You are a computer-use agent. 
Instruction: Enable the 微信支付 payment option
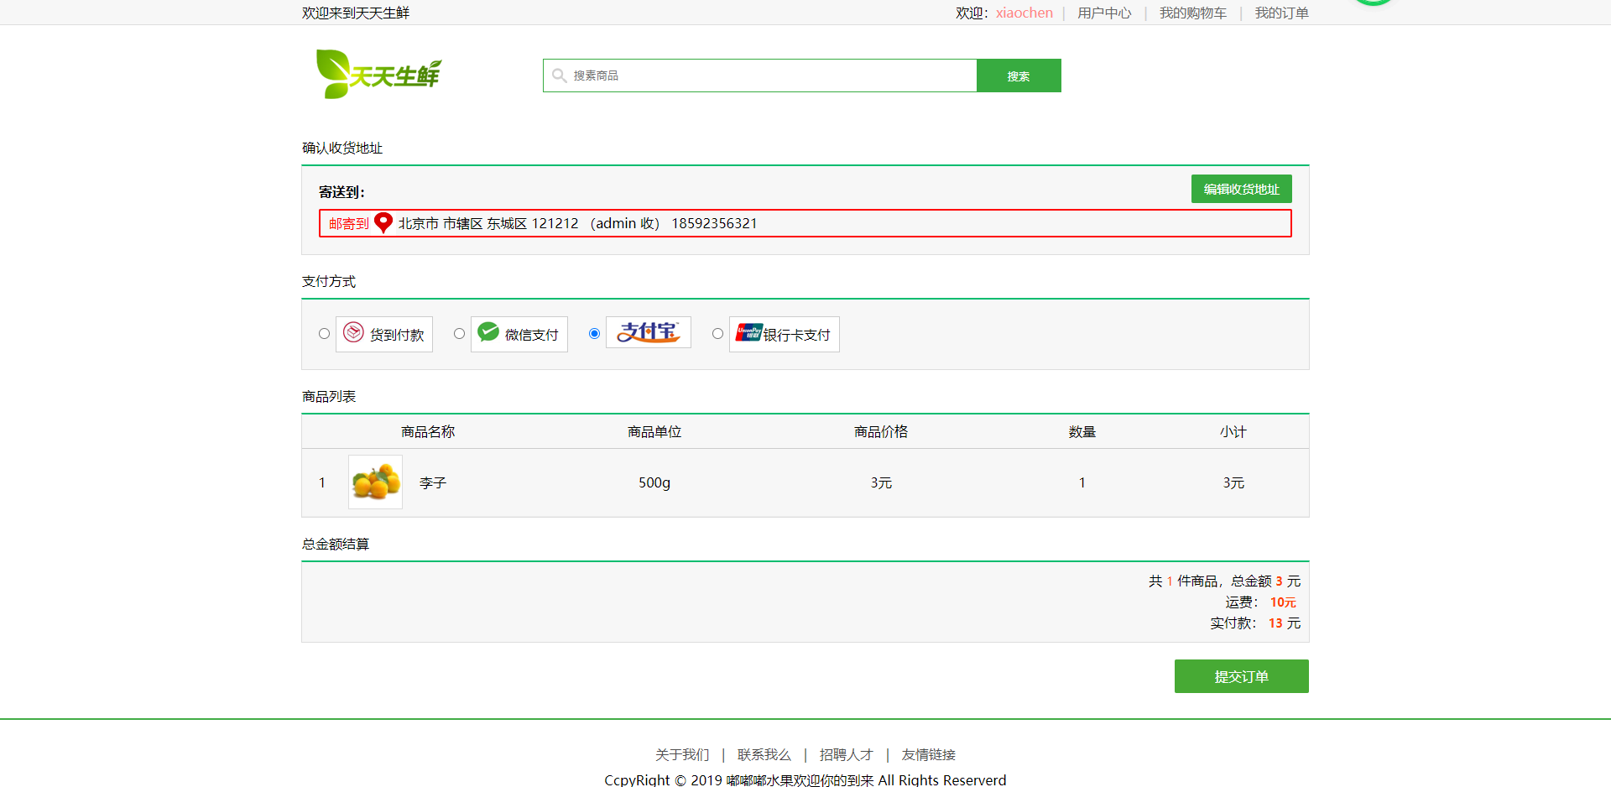[x=459, y=333]
